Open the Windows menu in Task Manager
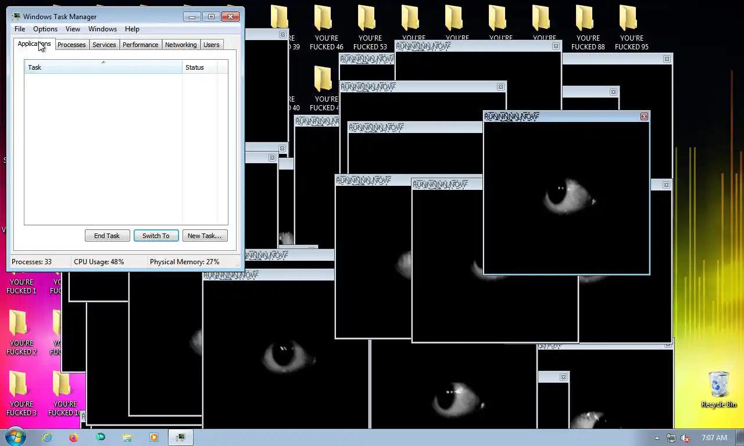This screenshot has height=446, width=744. 102,29
